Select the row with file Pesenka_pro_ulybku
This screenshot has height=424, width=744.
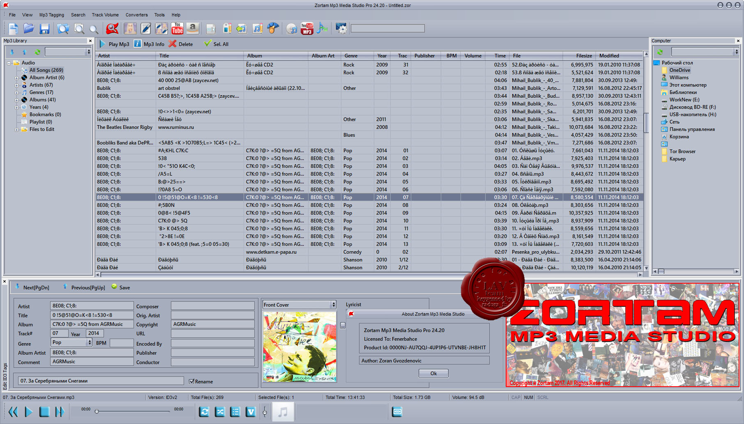pyautogui.click(x=369, y=252)
